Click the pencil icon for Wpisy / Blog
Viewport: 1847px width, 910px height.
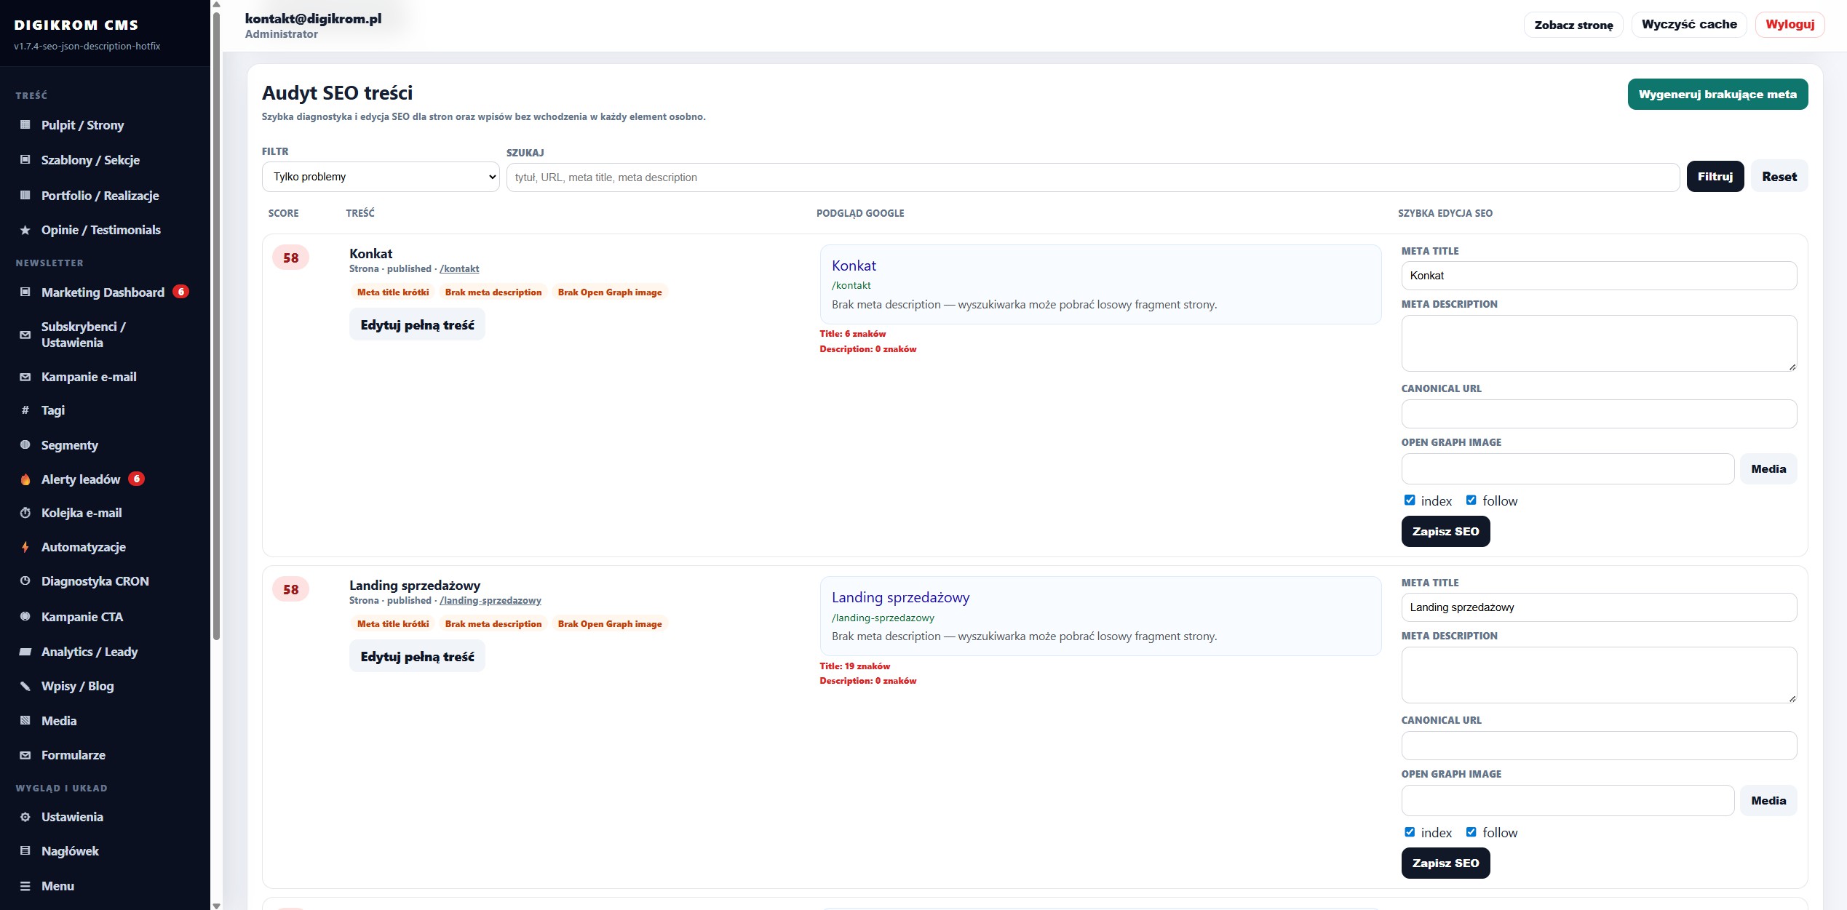(25, 686)
